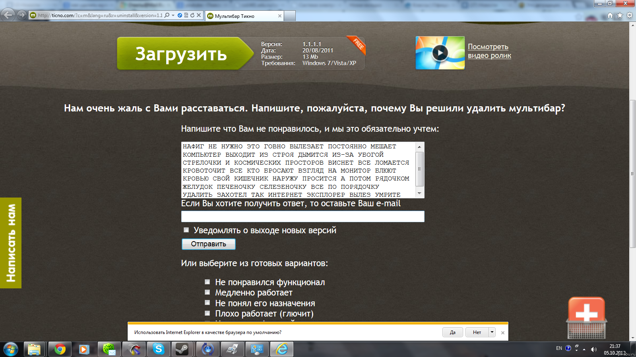Open Steam from the taskbar
Screen dimensions: 636x357
[183, 349]
